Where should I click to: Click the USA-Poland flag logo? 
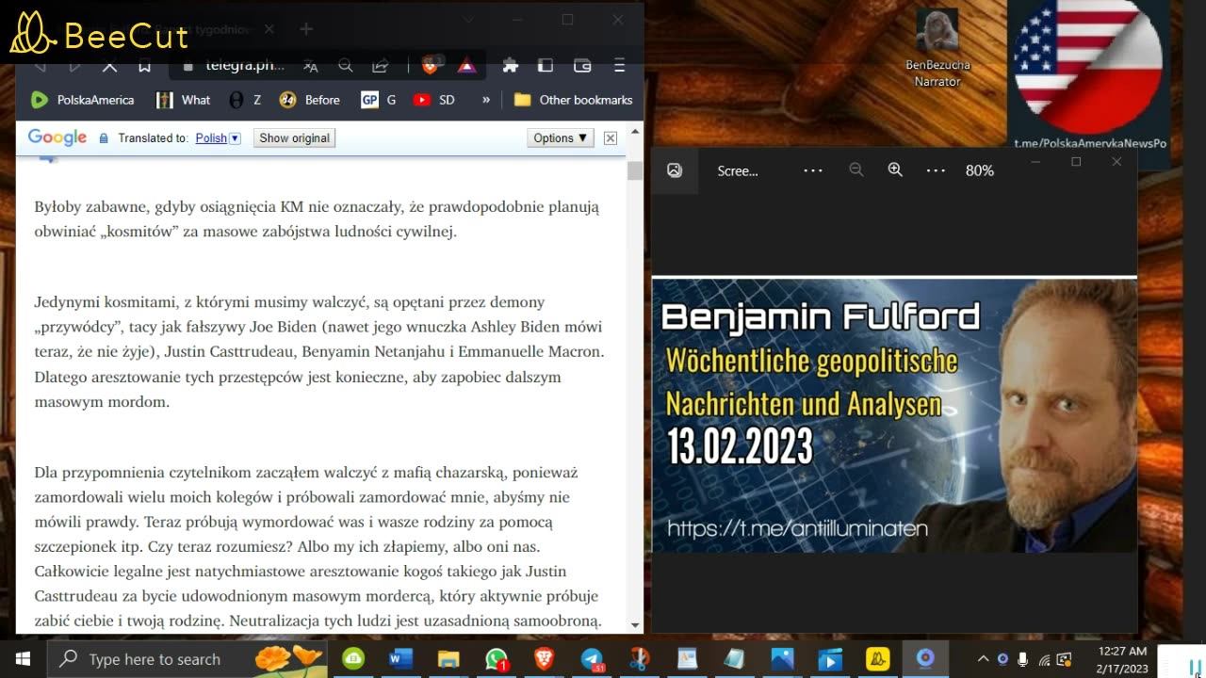click(1088, 66)
